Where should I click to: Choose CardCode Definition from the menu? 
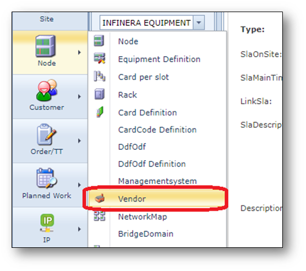pyautogui.click(x=157, y=129)
